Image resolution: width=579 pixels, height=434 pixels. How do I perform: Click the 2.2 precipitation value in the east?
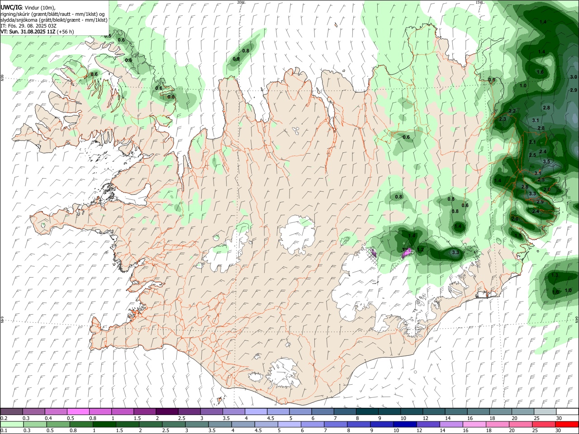coord(513,111)
